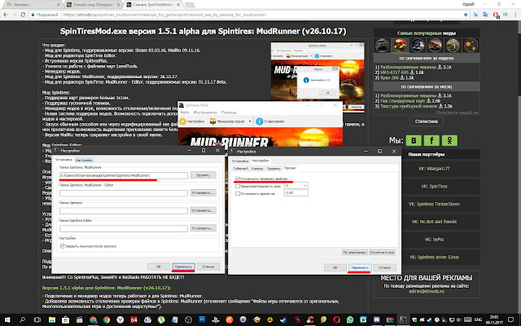Click the empty "Папка Spintires Editor" field

[x=123, y=228]
